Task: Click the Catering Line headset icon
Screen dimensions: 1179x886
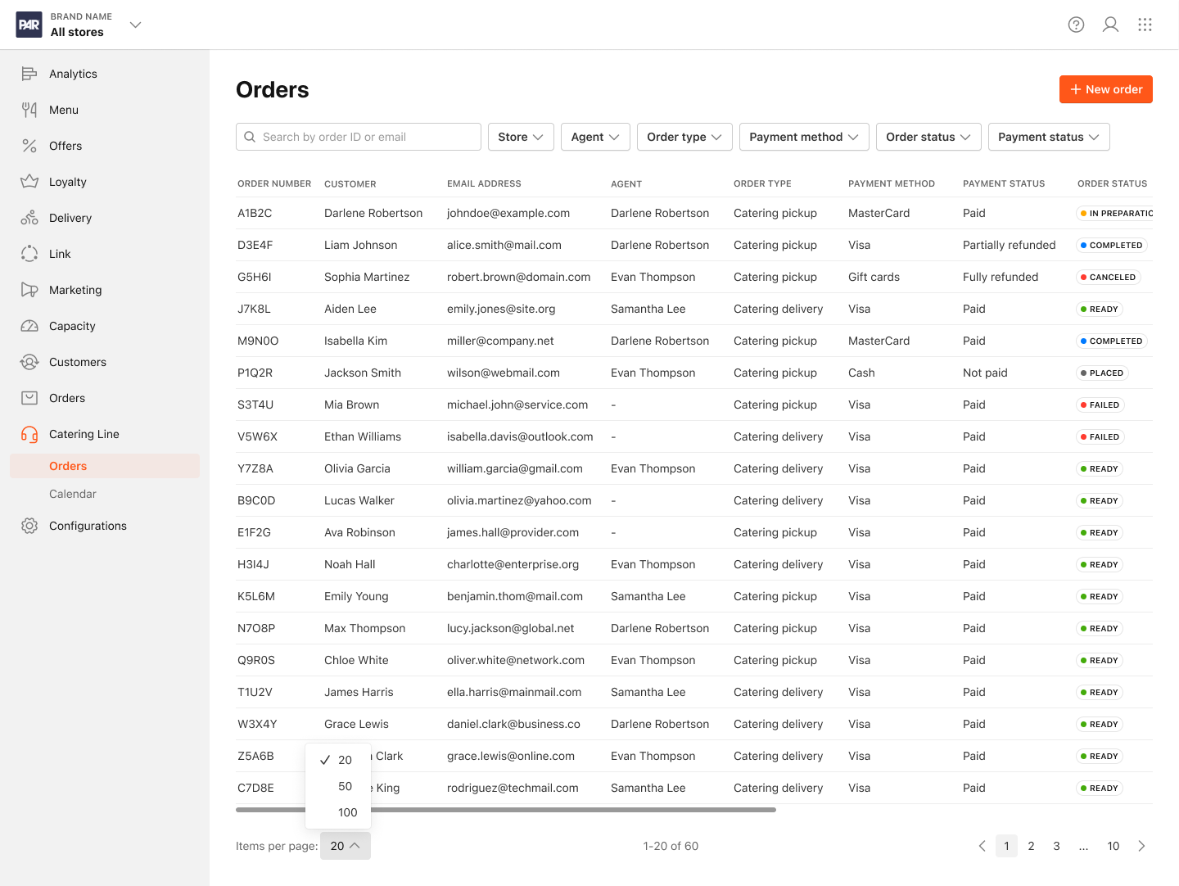Action: click(29, 434)
